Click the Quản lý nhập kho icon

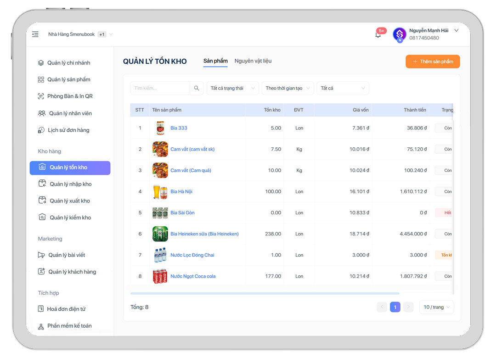pos(42,184)
